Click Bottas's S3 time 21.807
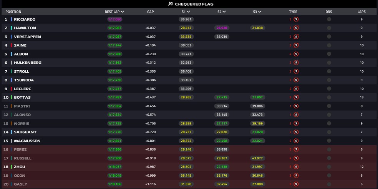This screenshot has width=378, height=189. [257, 98]
